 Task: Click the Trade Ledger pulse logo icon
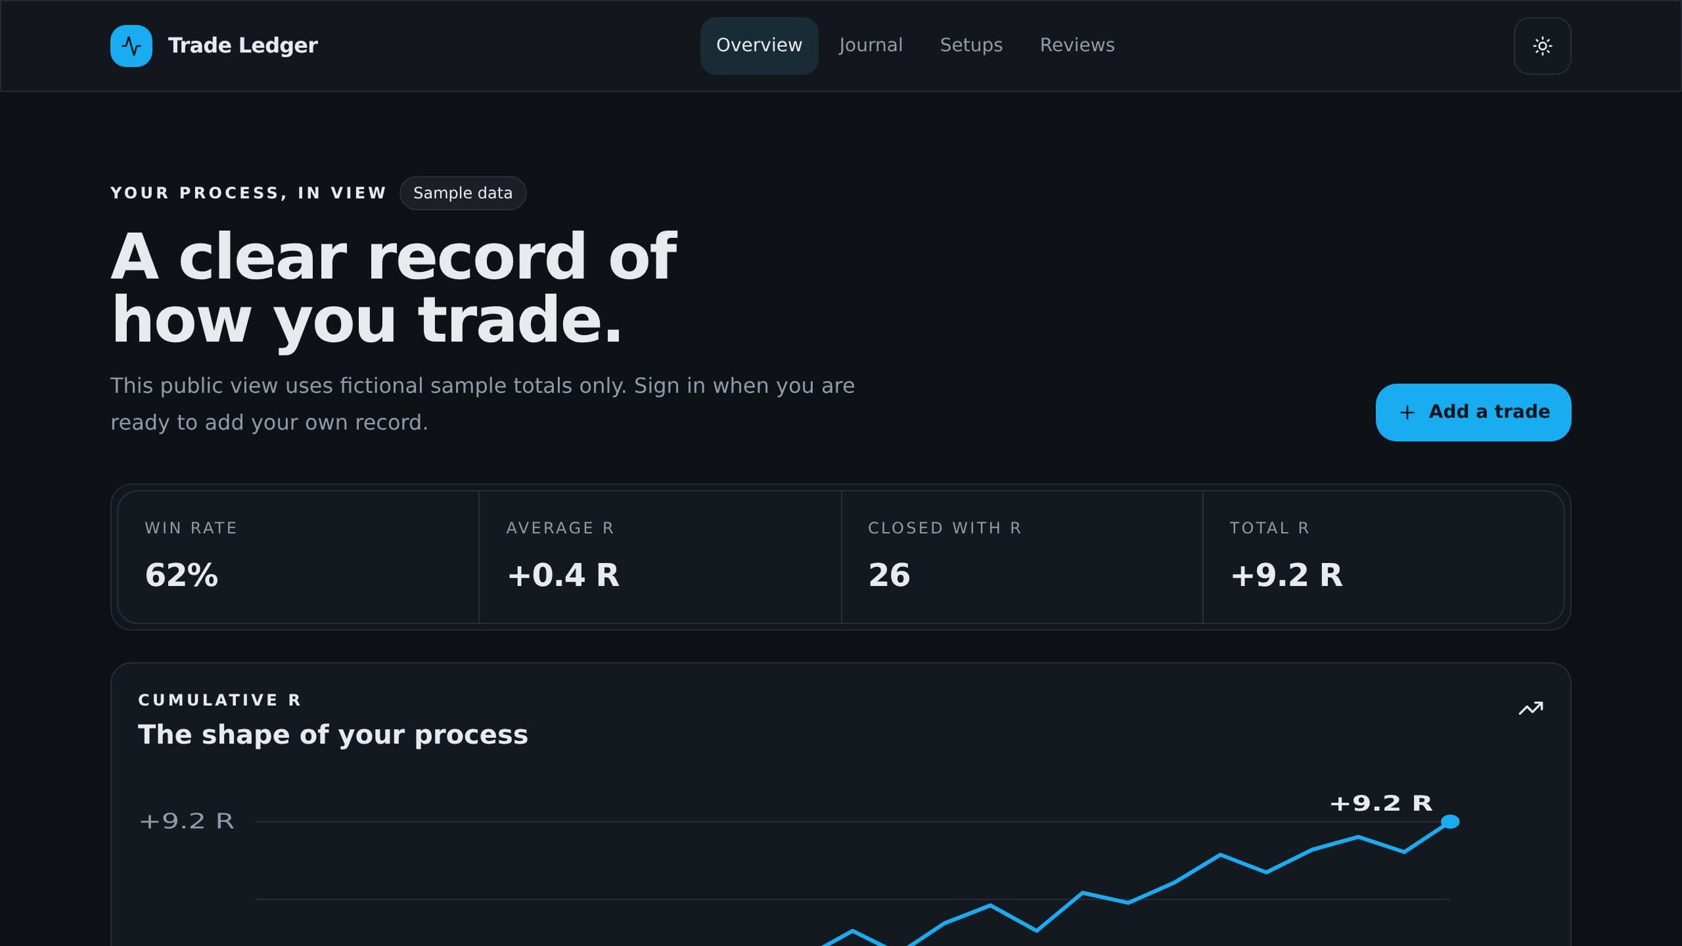131,46
